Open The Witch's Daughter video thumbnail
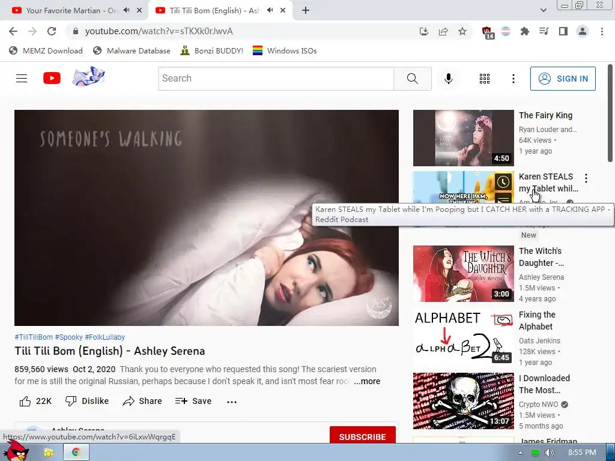Screen dimensions: 615x461 pos(463,274)
